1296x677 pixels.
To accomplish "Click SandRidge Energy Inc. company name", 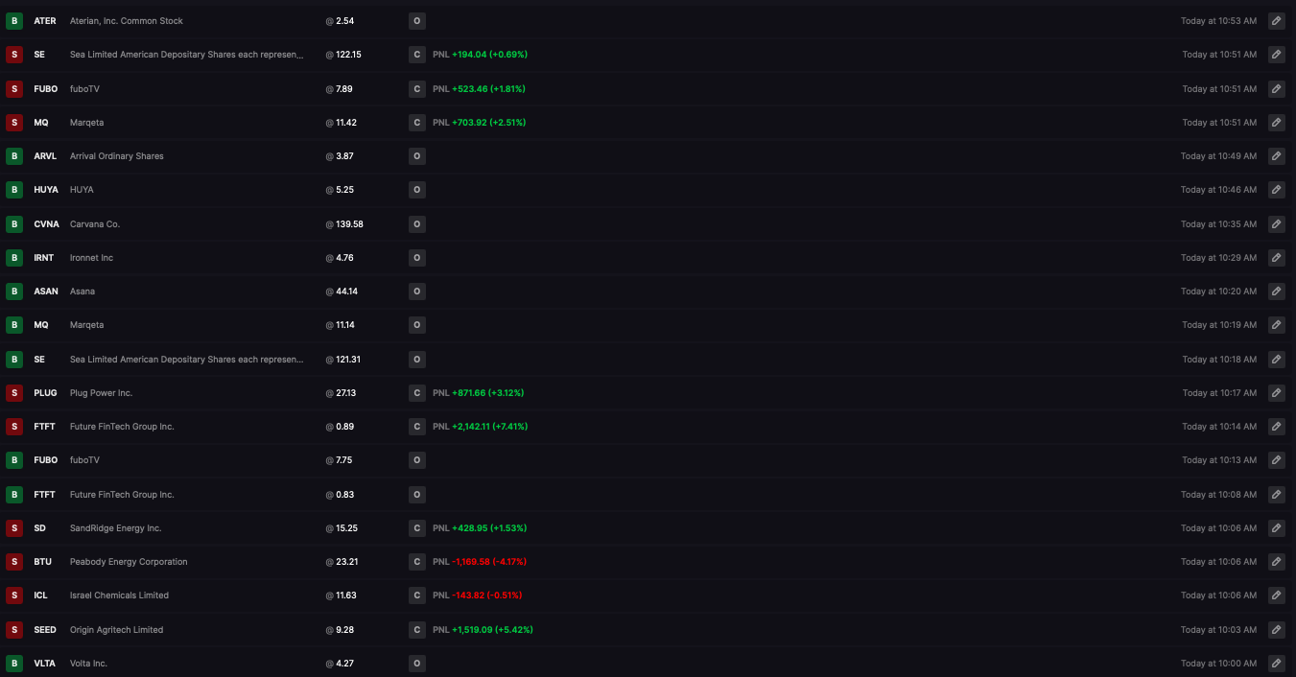I will (x=115, y=528).
